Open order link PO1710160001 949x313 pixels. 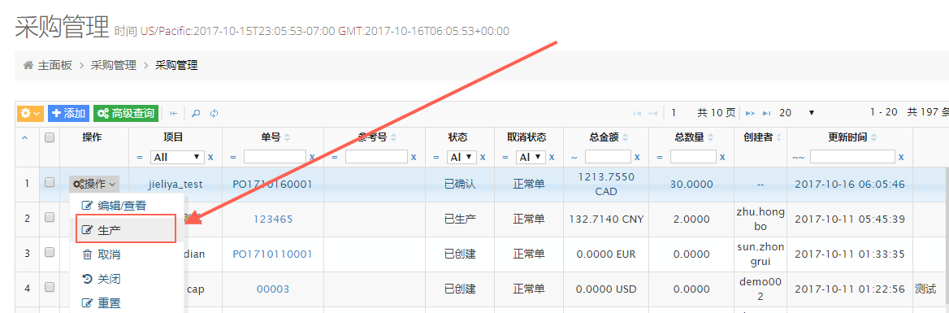(272, 184)
